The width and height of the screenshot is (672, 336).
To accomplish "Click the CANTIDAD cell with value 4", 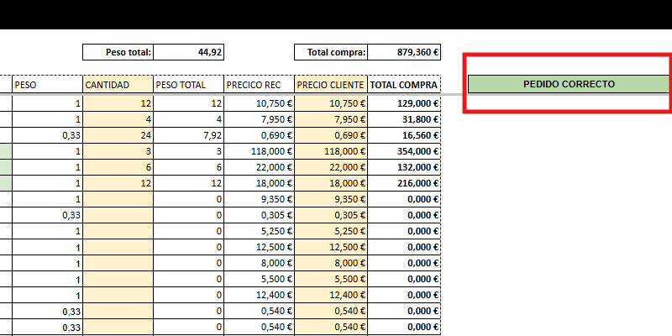I will (118, 119).
